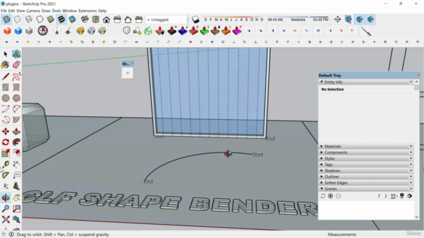Expand the Materials panel
The image size is (424, 238).
pyautogui.click(x=322, y=146)
